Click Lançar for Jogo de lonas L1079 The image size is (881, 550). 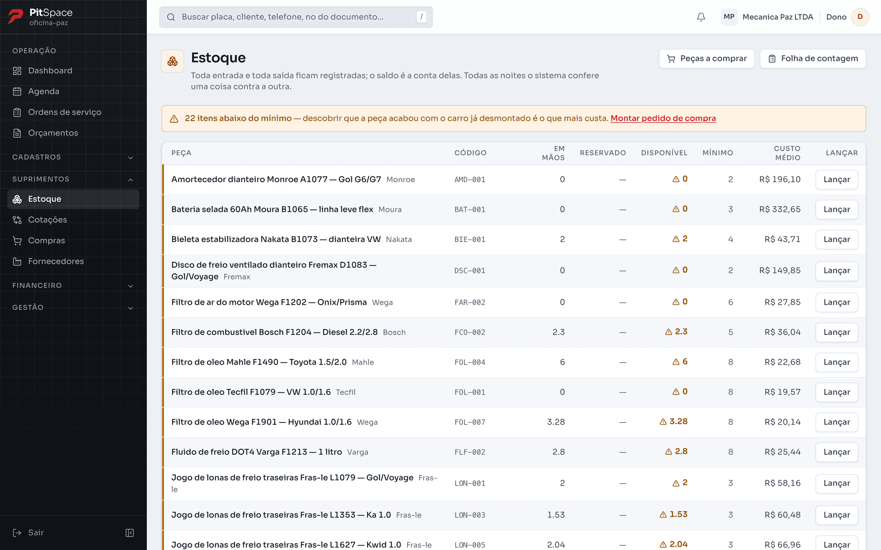837,483
